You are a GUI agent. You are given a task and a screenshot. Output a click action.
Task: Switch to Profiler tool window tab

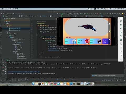14,79
